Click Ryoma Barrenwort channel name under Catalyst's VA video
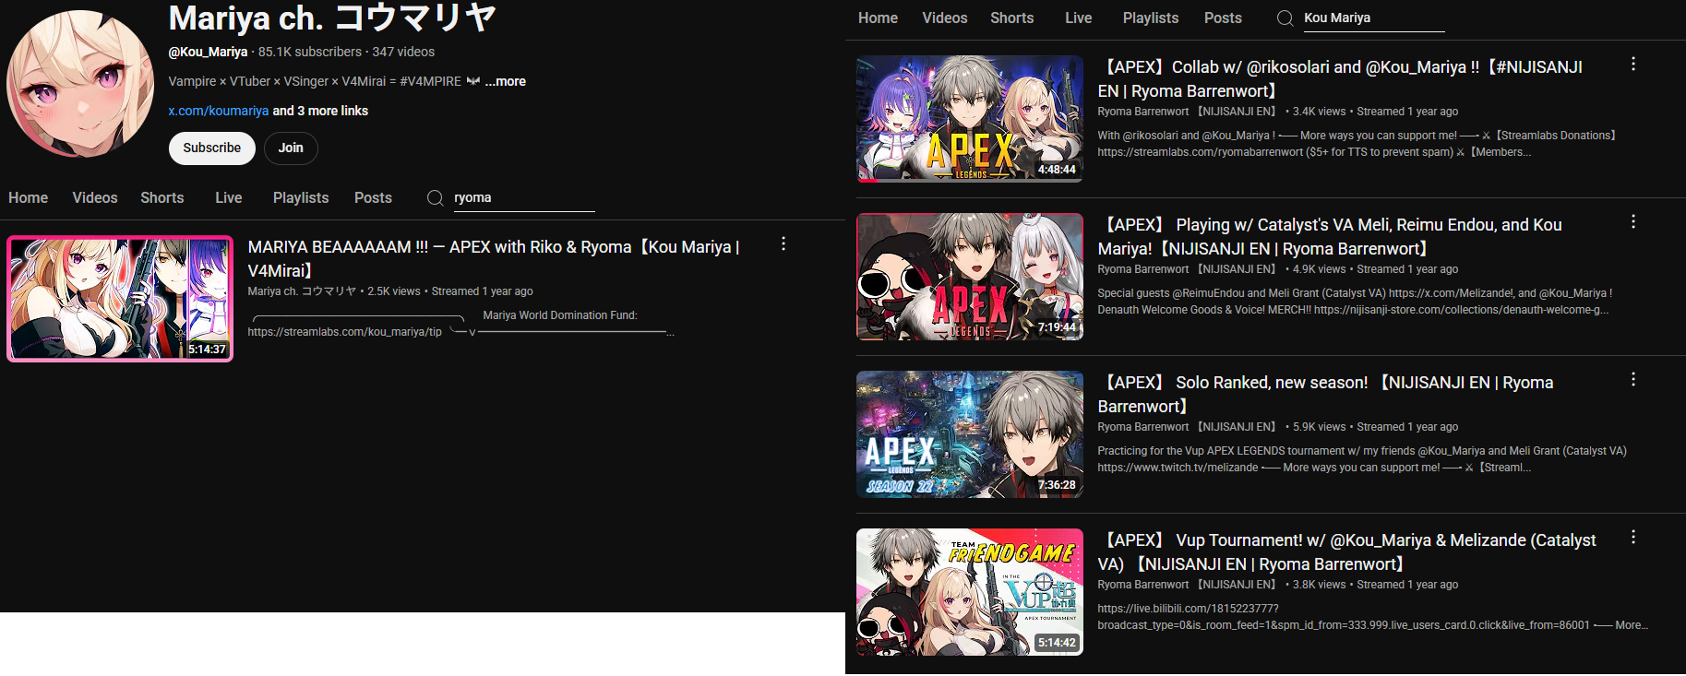 click(x=1188, y=269)
